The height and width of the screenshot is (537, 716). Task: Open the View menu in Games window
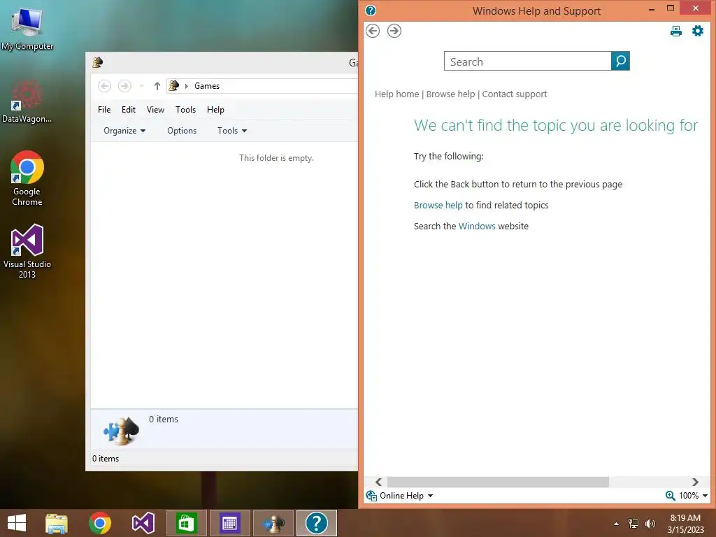click(x=155, y=110)
